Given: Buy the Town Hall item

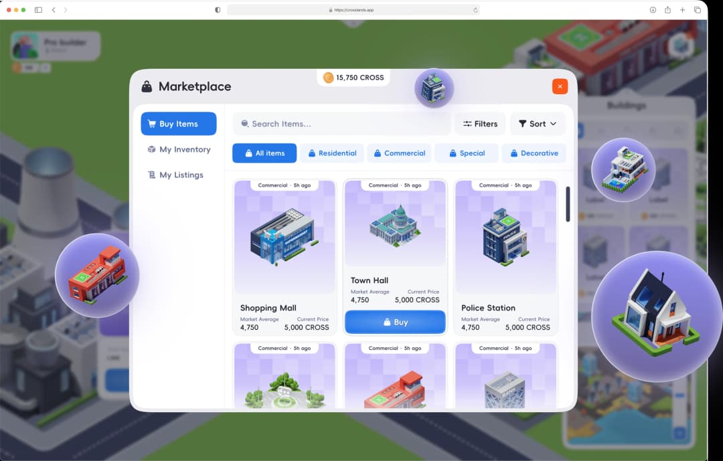Looking at the screenshot, I should pyautogui.click(x=395, y=322).
